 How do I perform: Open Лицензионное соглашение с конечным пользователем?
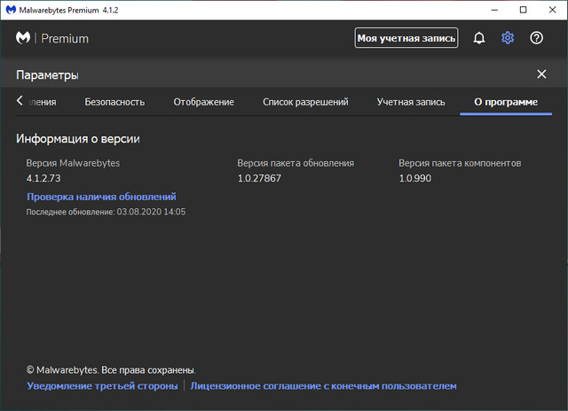point(323,386)
